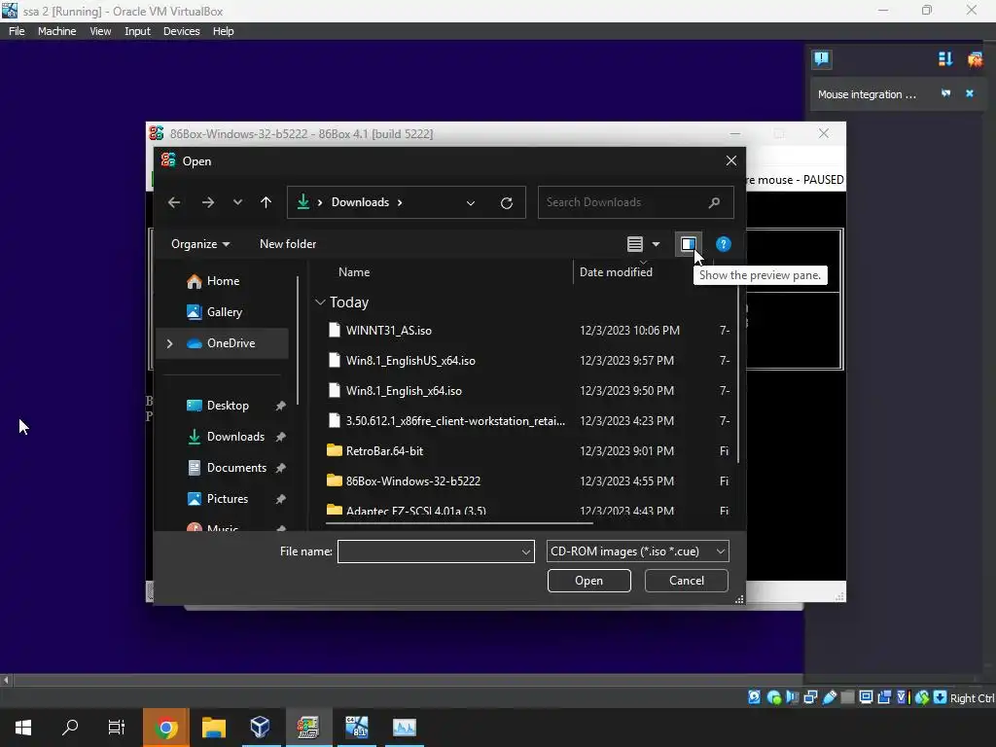
Task: Open the VirtualBox View menu
Action: 100,31
